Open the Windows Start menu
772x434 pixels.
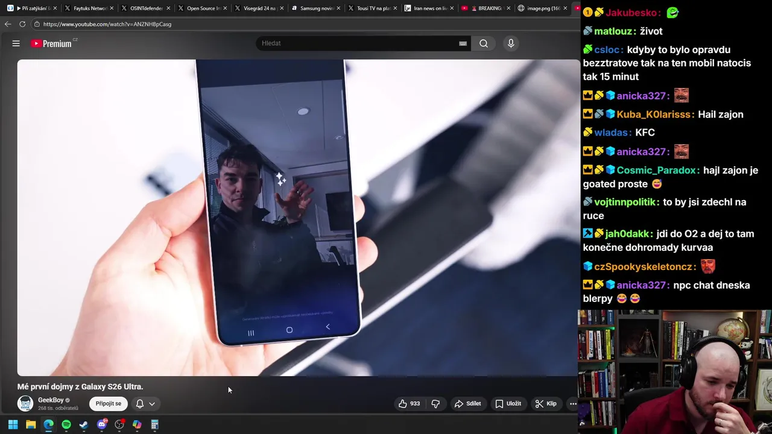tap(13, 424)
